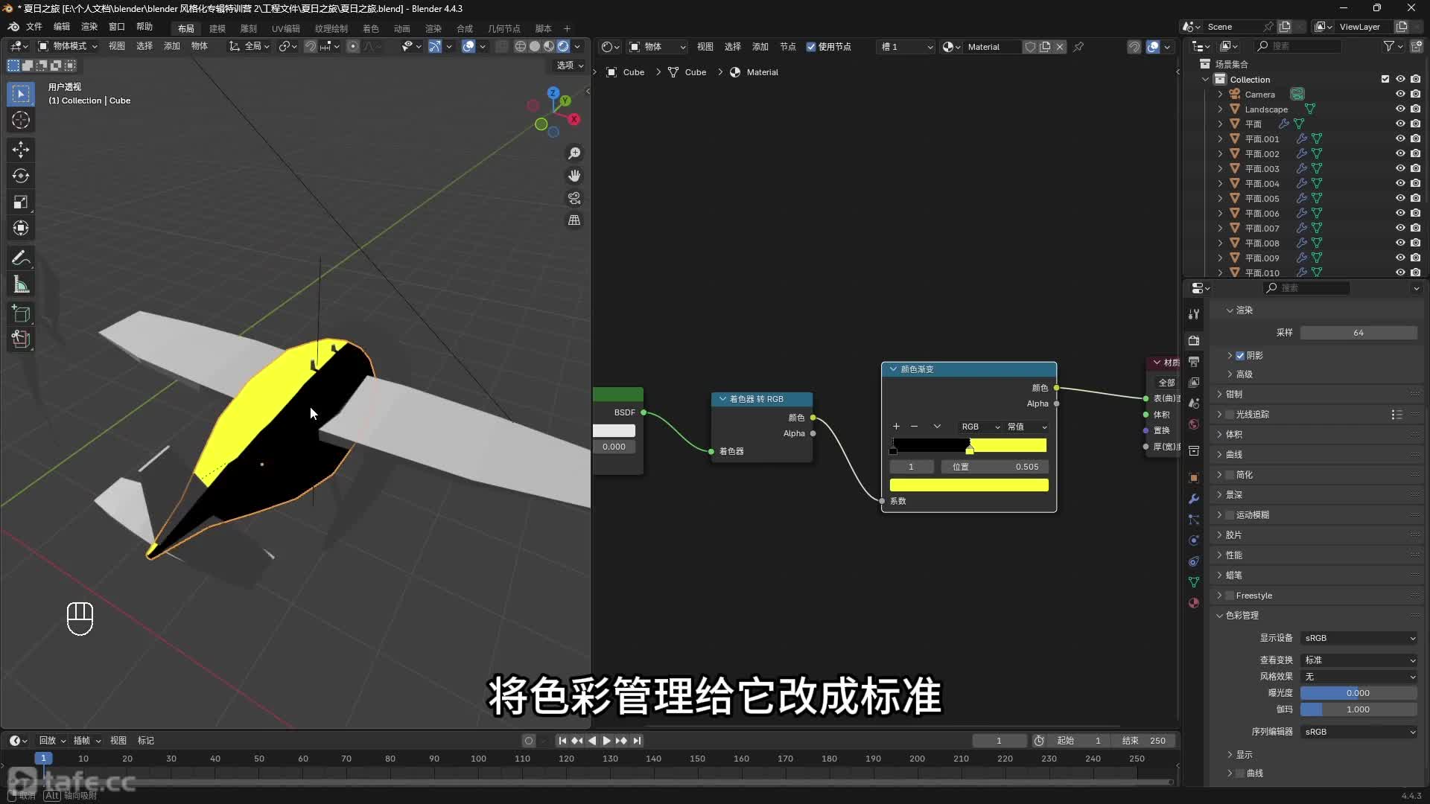Select the Measure tool

pyautogui.click(x=21, y=284)
